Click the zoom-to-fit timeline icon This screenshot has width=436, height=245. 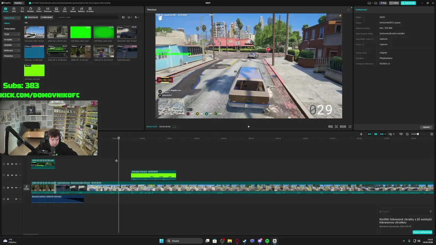coord(401,134)
